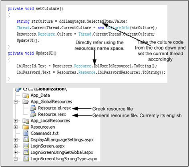Click the Resource.en folder icon

coord(26,127)
